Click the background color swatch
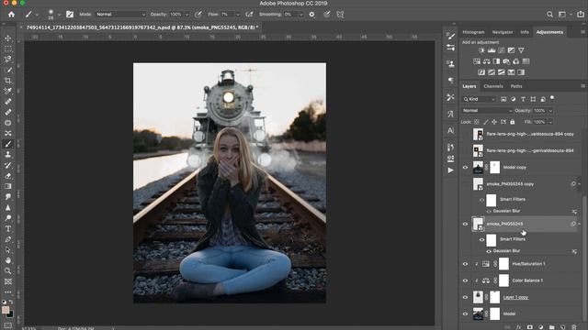Image resolution: width=588 pixels, height=330 pixels. (x=10, y=314)
